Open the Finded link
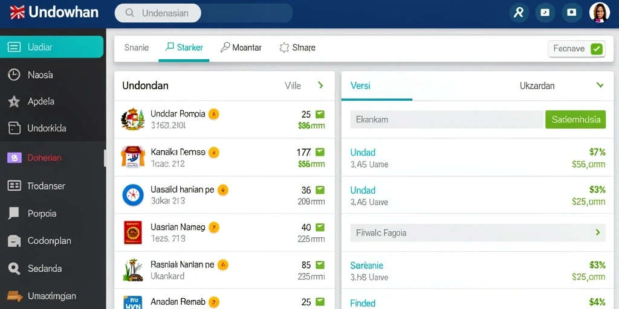This screenshot has height=309, width=619. point(363,303)
